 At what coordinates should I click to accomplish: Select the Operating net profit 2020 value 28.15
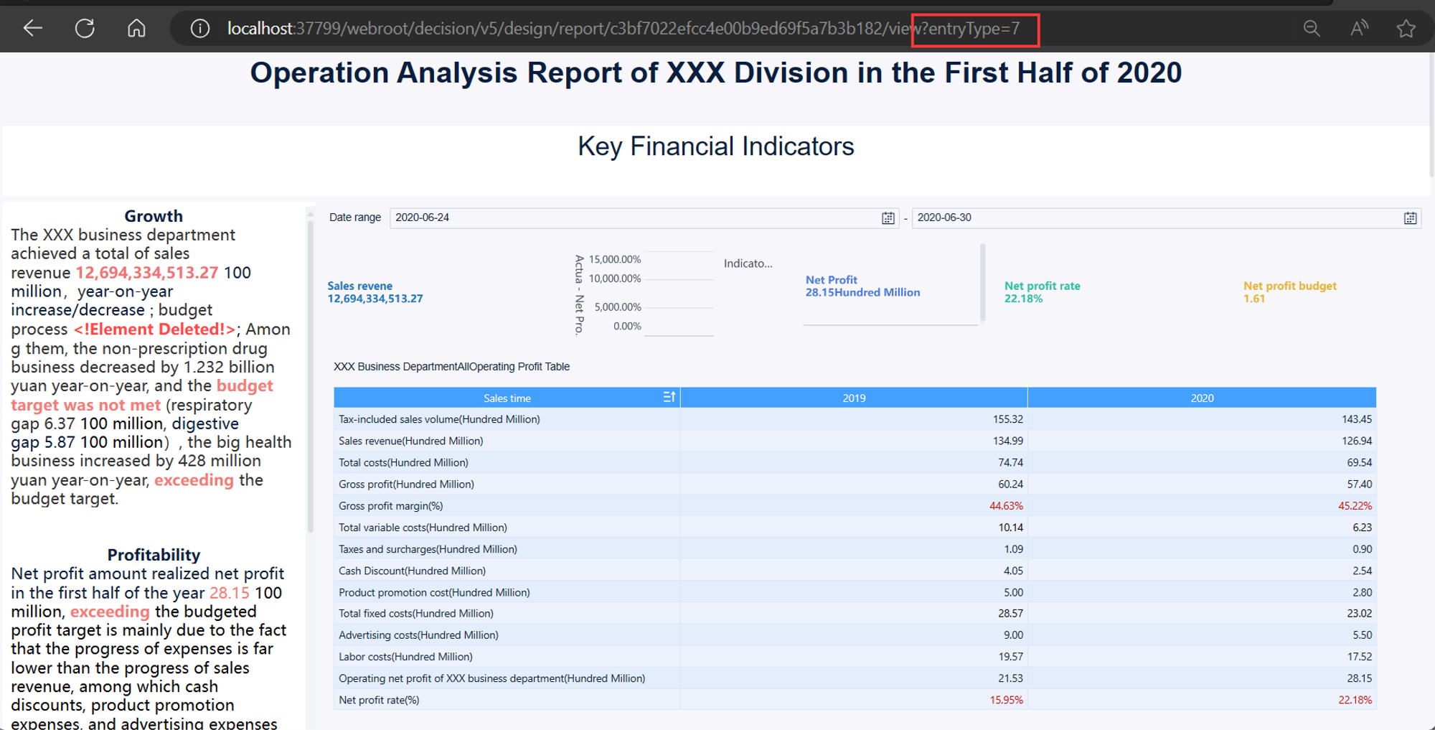coord(1360,678)
